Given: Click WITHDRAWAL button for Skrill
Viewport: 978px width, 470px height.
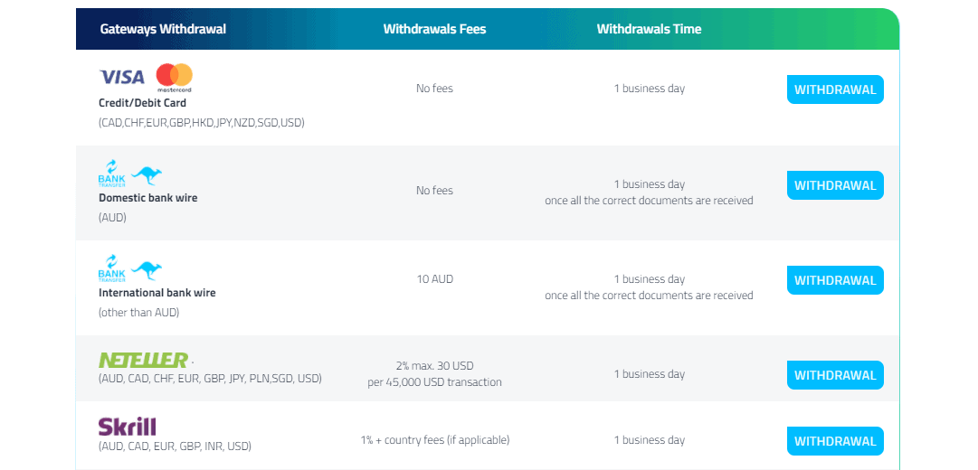Looking at the screenshot, I should click(835, 441).
